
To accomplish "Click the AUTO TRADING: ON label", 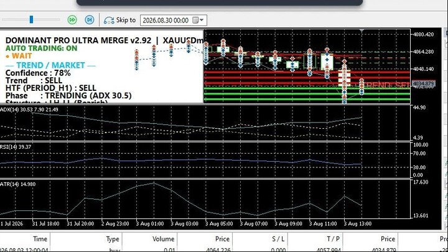I will click(42, 48).
